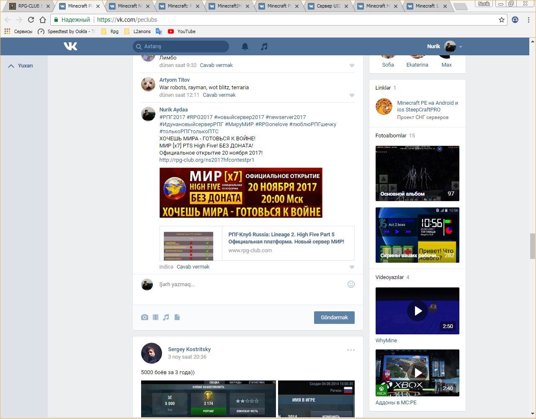Open Sergey Kostritsky's profile name
This screenshot has width=536, height=419.
coord(189,349)
